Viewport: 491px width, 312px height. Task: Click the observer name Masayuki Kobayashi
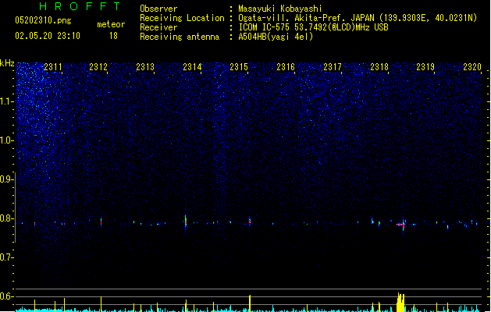pos(280,9)
